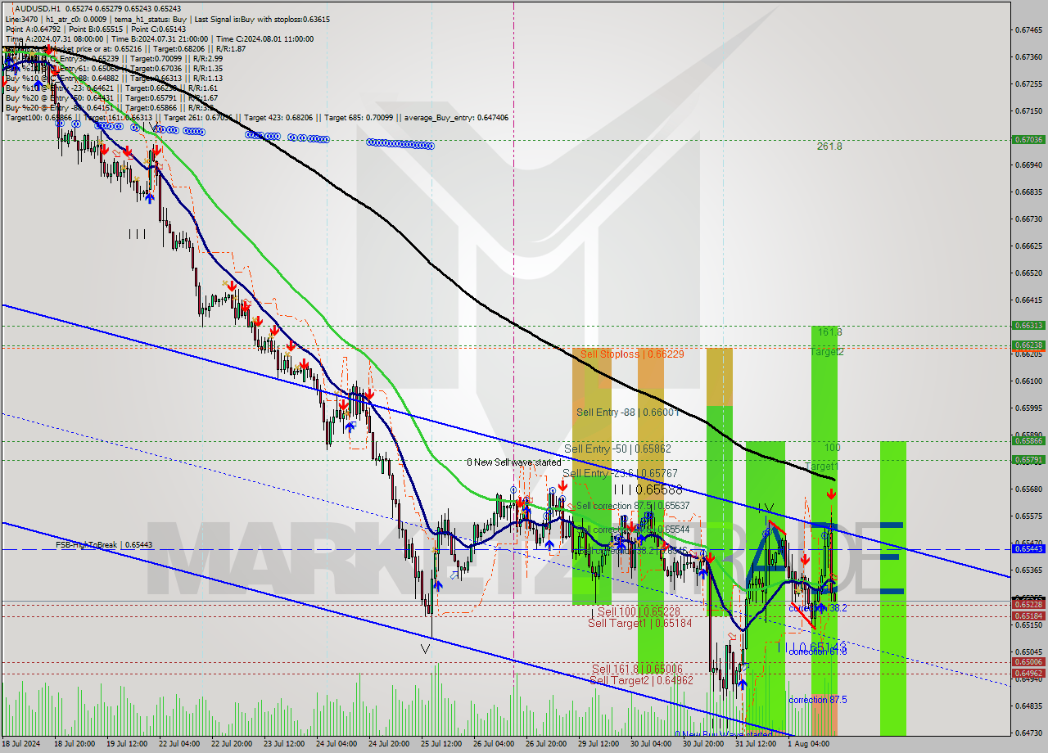This screenshot has width=1048, height=753.
Task: Click the 'Sell 100 | 0.65228' label
Action: coord(639,611)
